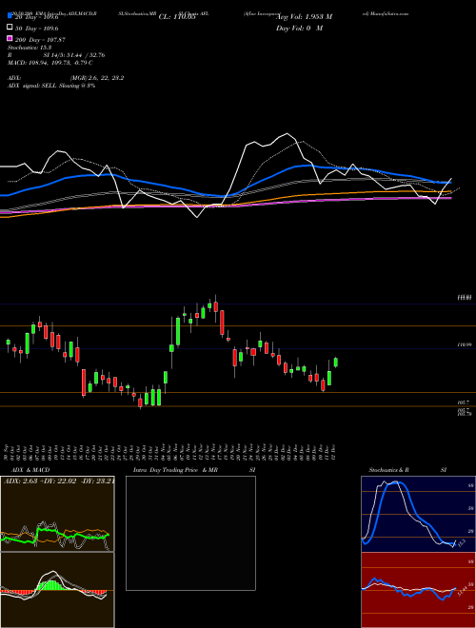Image resolution: width=476 pixels, height=628 pixels.
Task: Open the MACD histogram chart panel
Action: tap(57, 590)
